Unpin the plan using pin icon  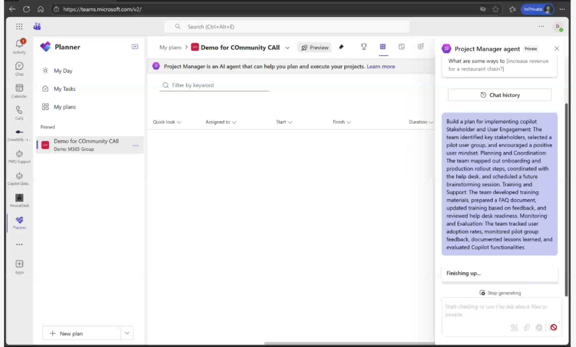[341, 47]
